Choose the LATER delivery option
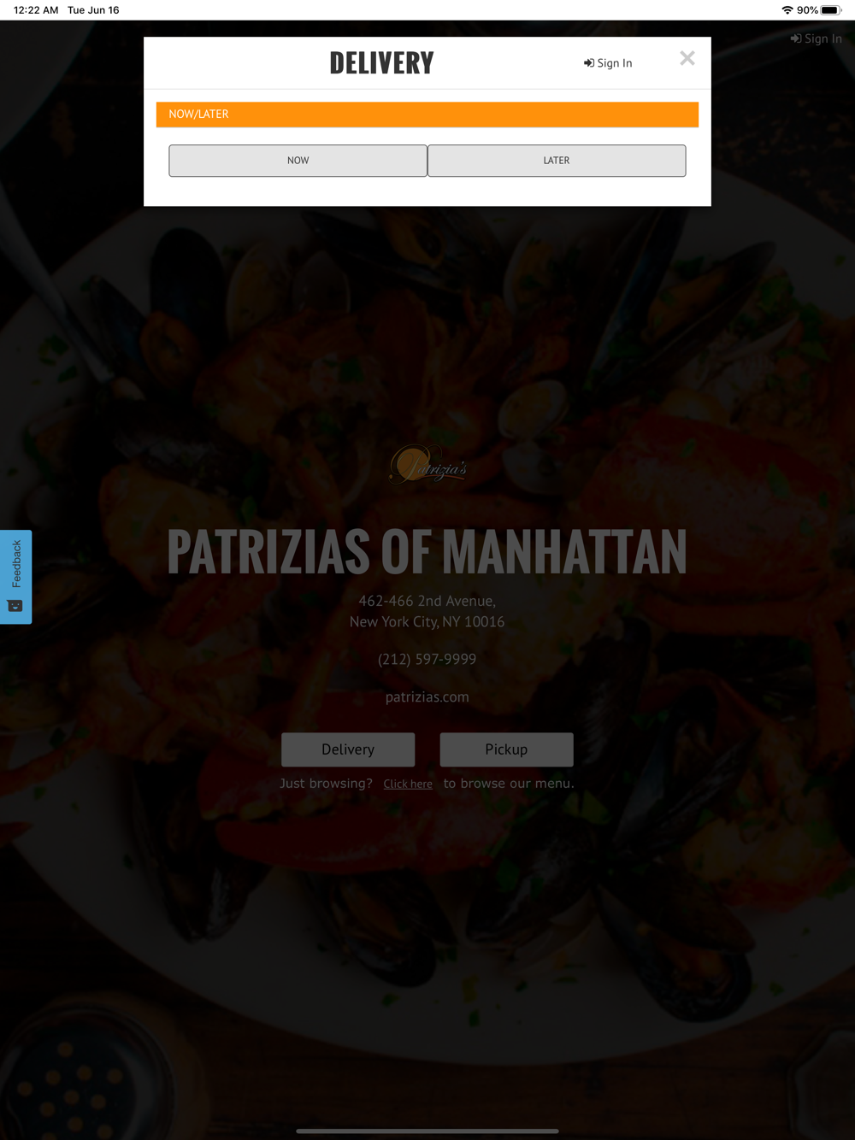The width and height of the screenshot is (855, 1140). pos(557,161)
